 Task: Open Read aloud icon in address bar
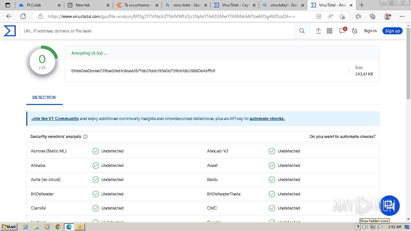(x=330, y=16)
